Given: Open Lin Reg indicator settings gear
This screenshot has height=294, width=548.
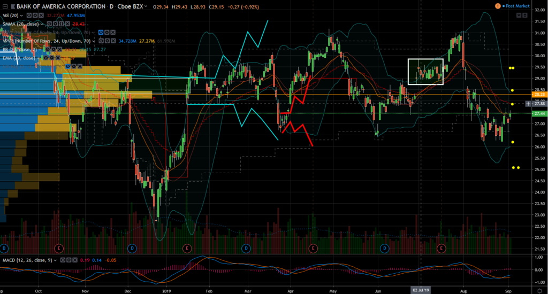Looking at the screenshot, I should tap(74, 66).
